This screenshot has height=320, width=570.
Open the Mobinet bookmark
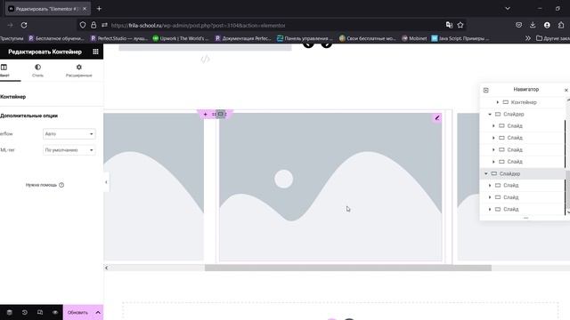[414, 38]
